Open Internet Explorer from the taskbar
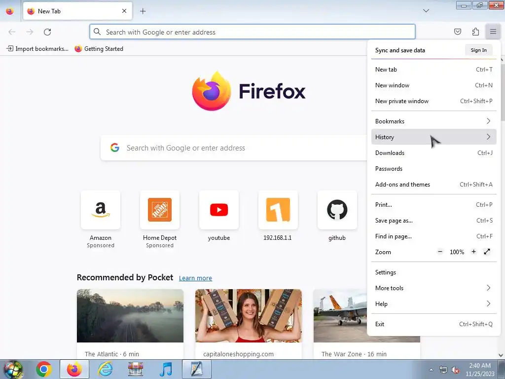The image size is (505, 379). (106, 369)
